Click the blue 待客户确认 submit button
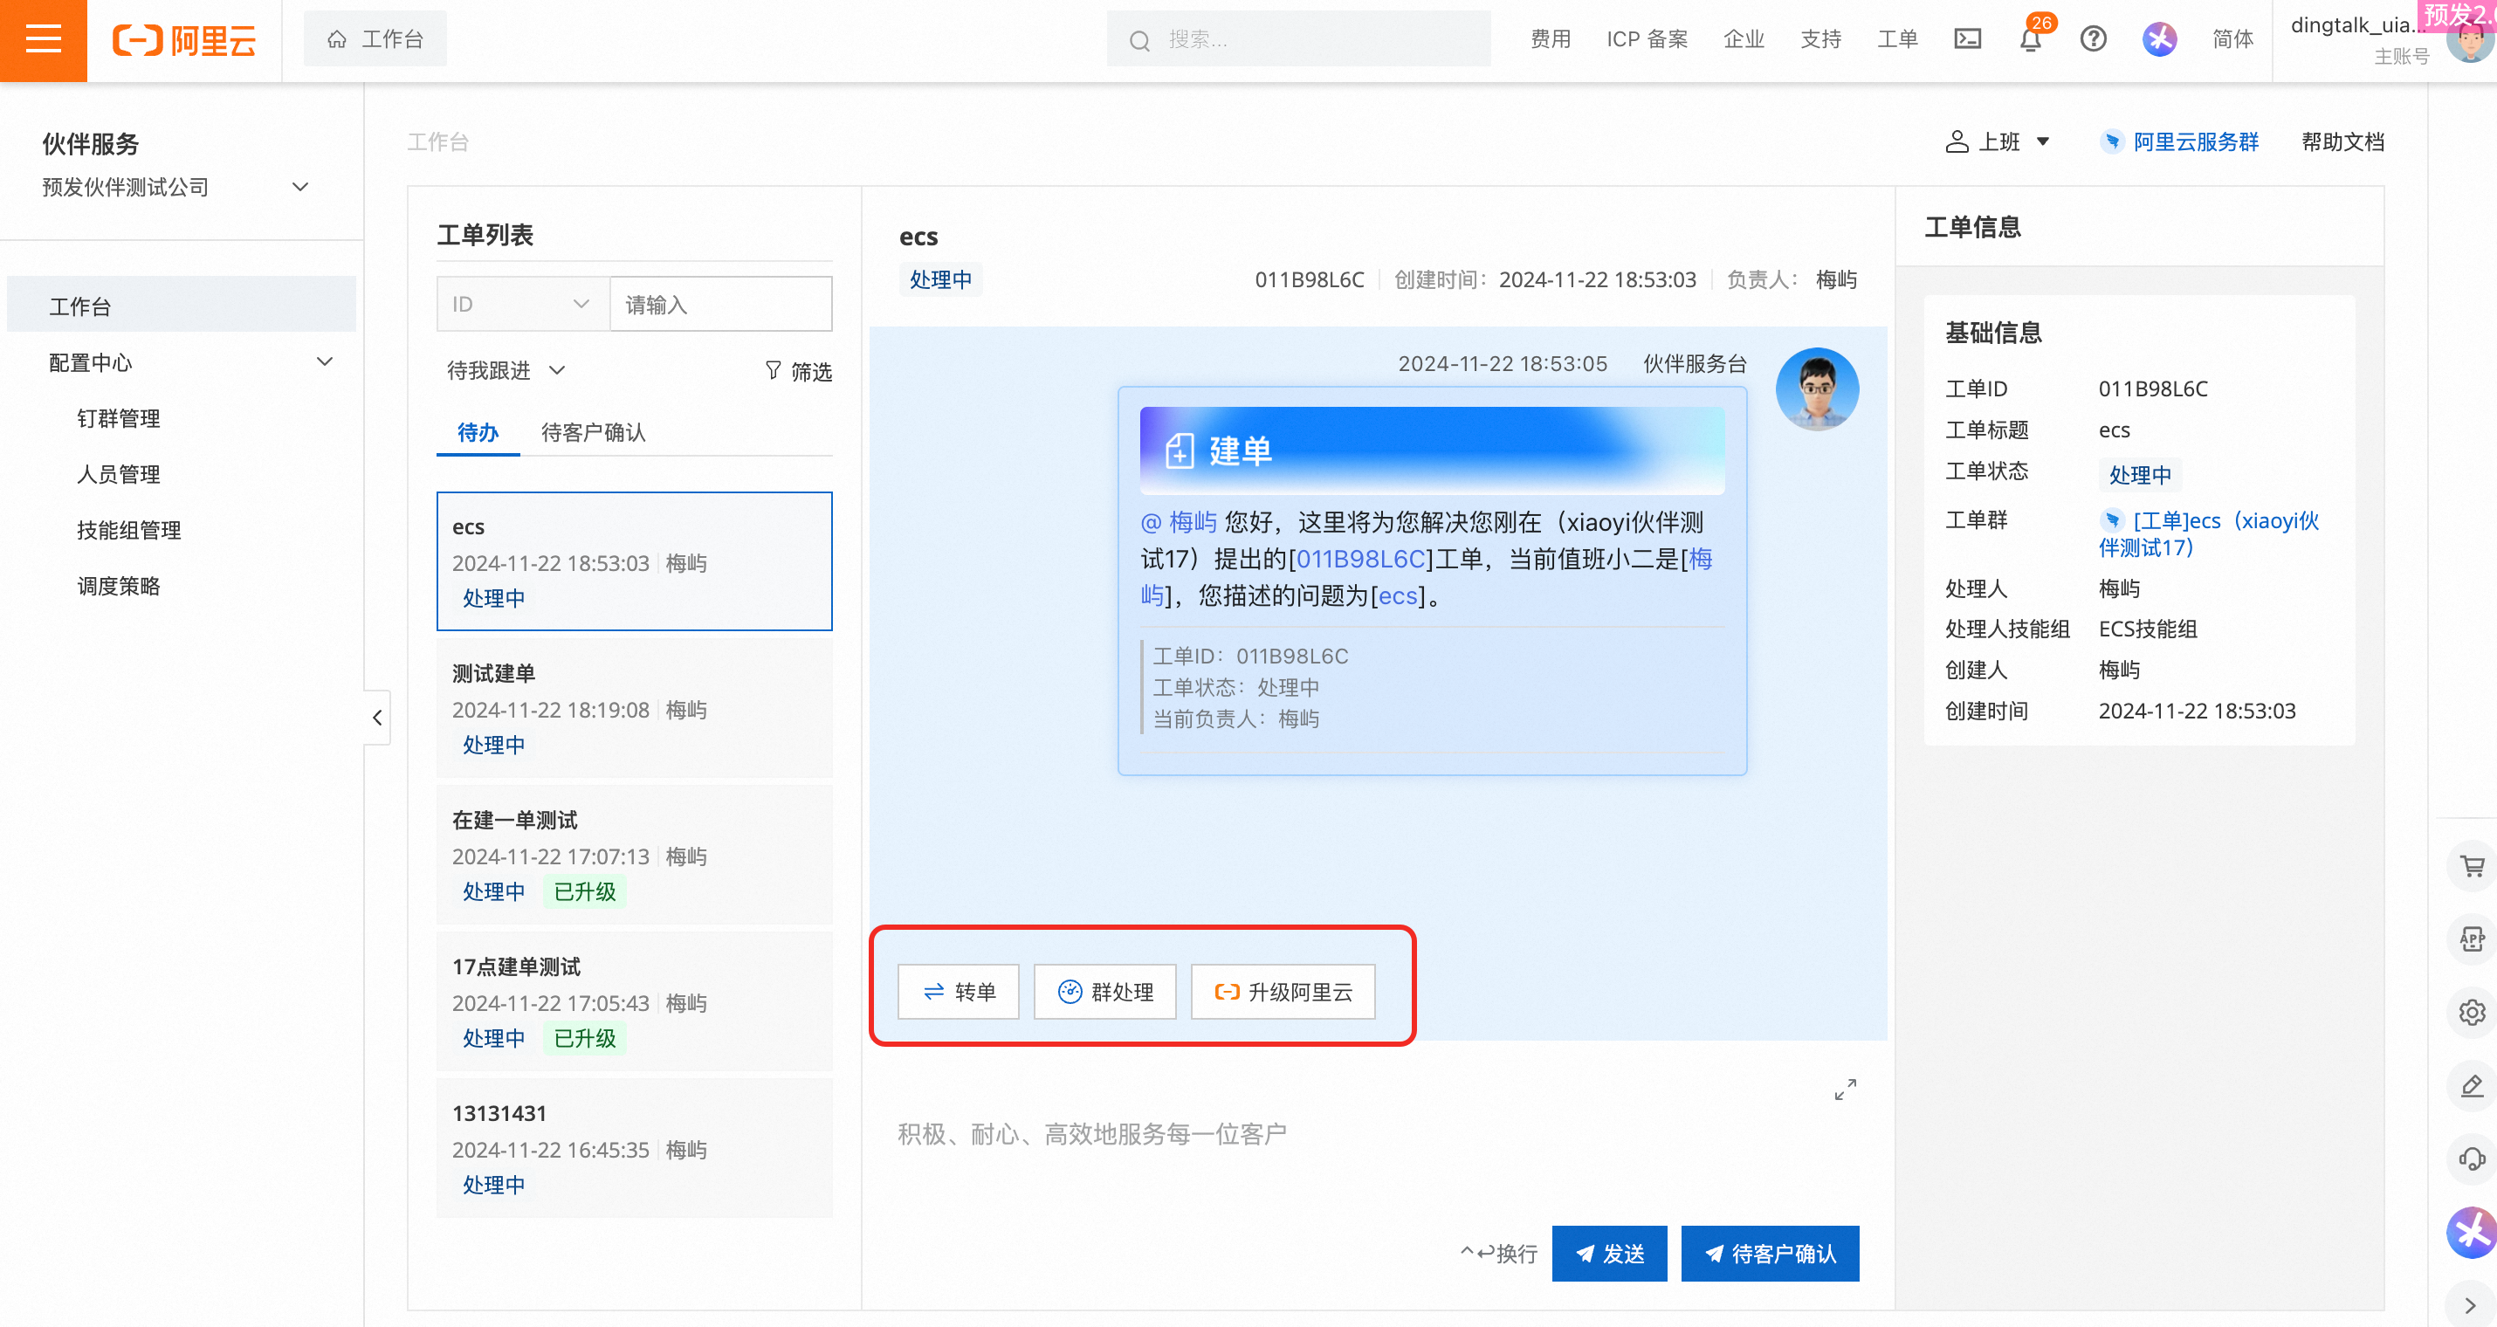Image resolution: width=2497 pixels, height=1327 pixels. [x=1770, y=1254]
